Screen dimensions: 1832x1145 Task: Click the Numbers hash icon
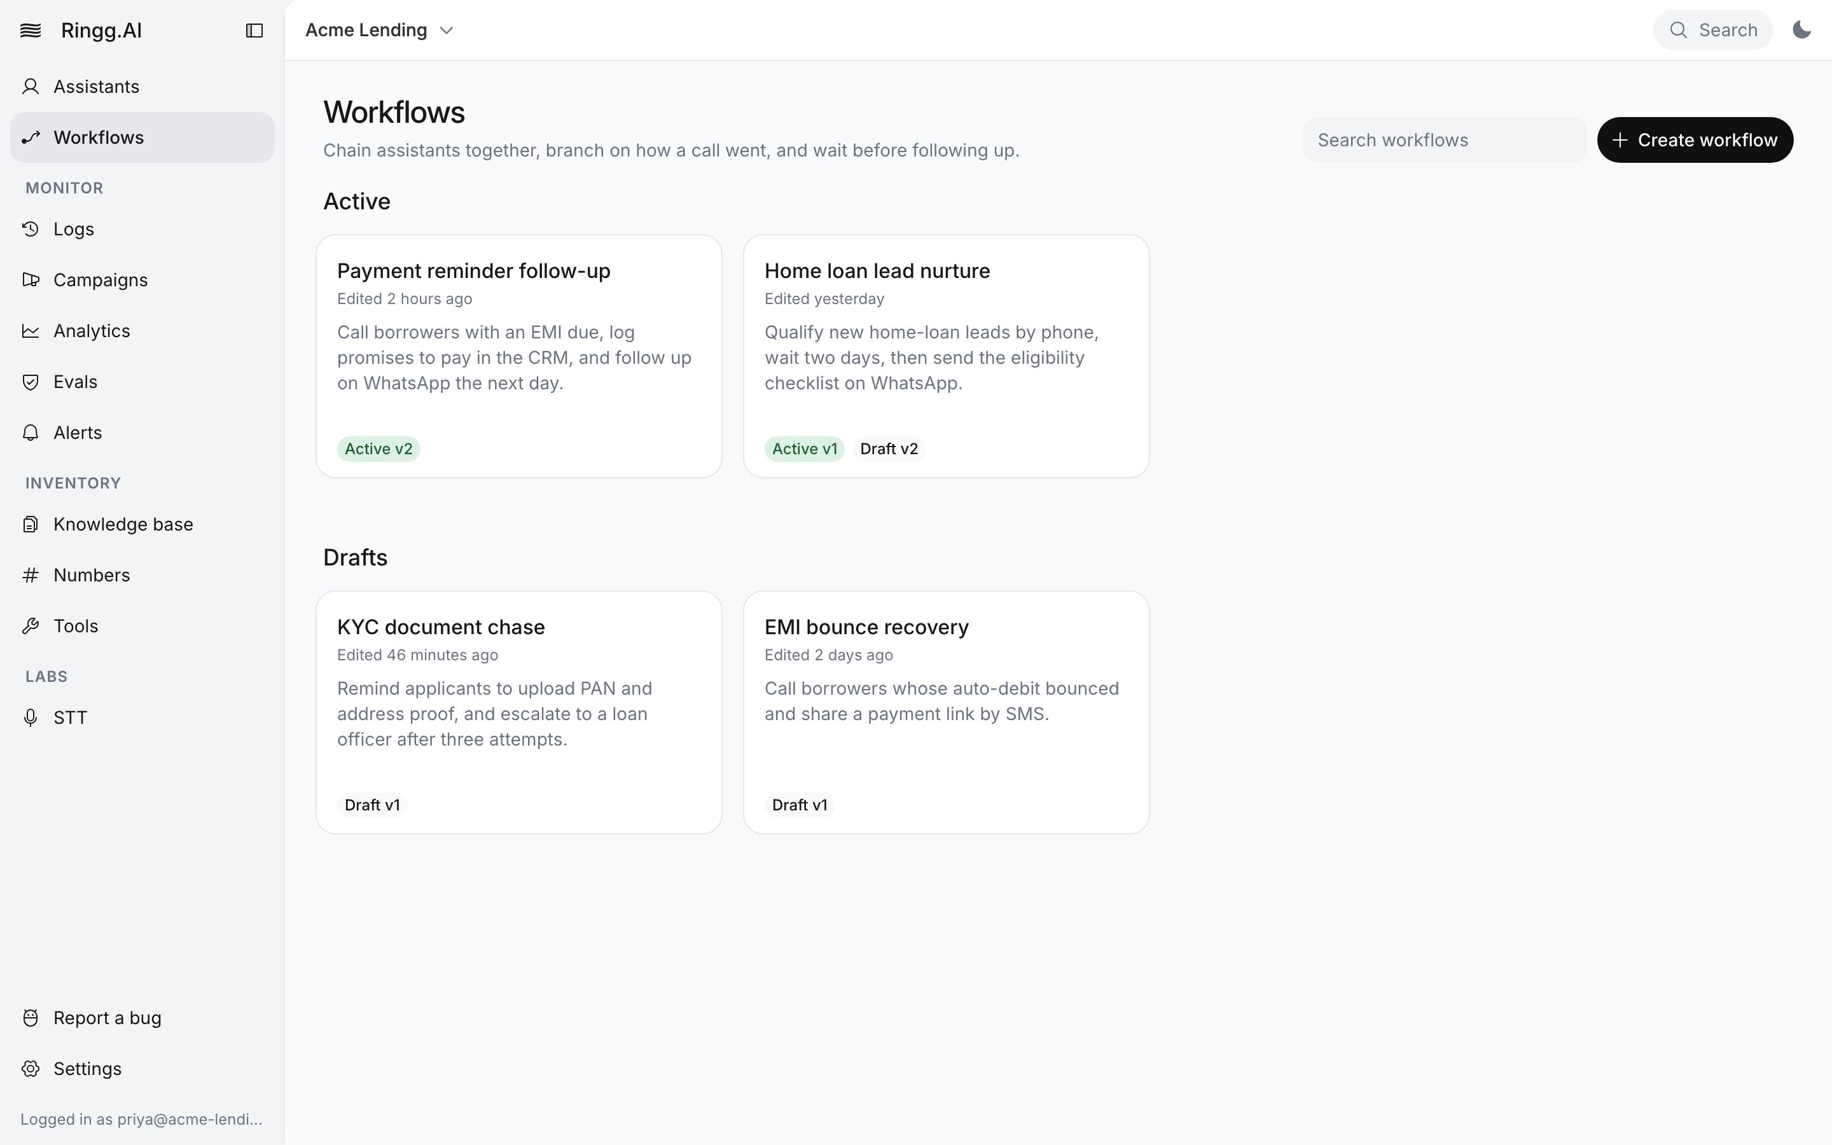coord(31,575)
